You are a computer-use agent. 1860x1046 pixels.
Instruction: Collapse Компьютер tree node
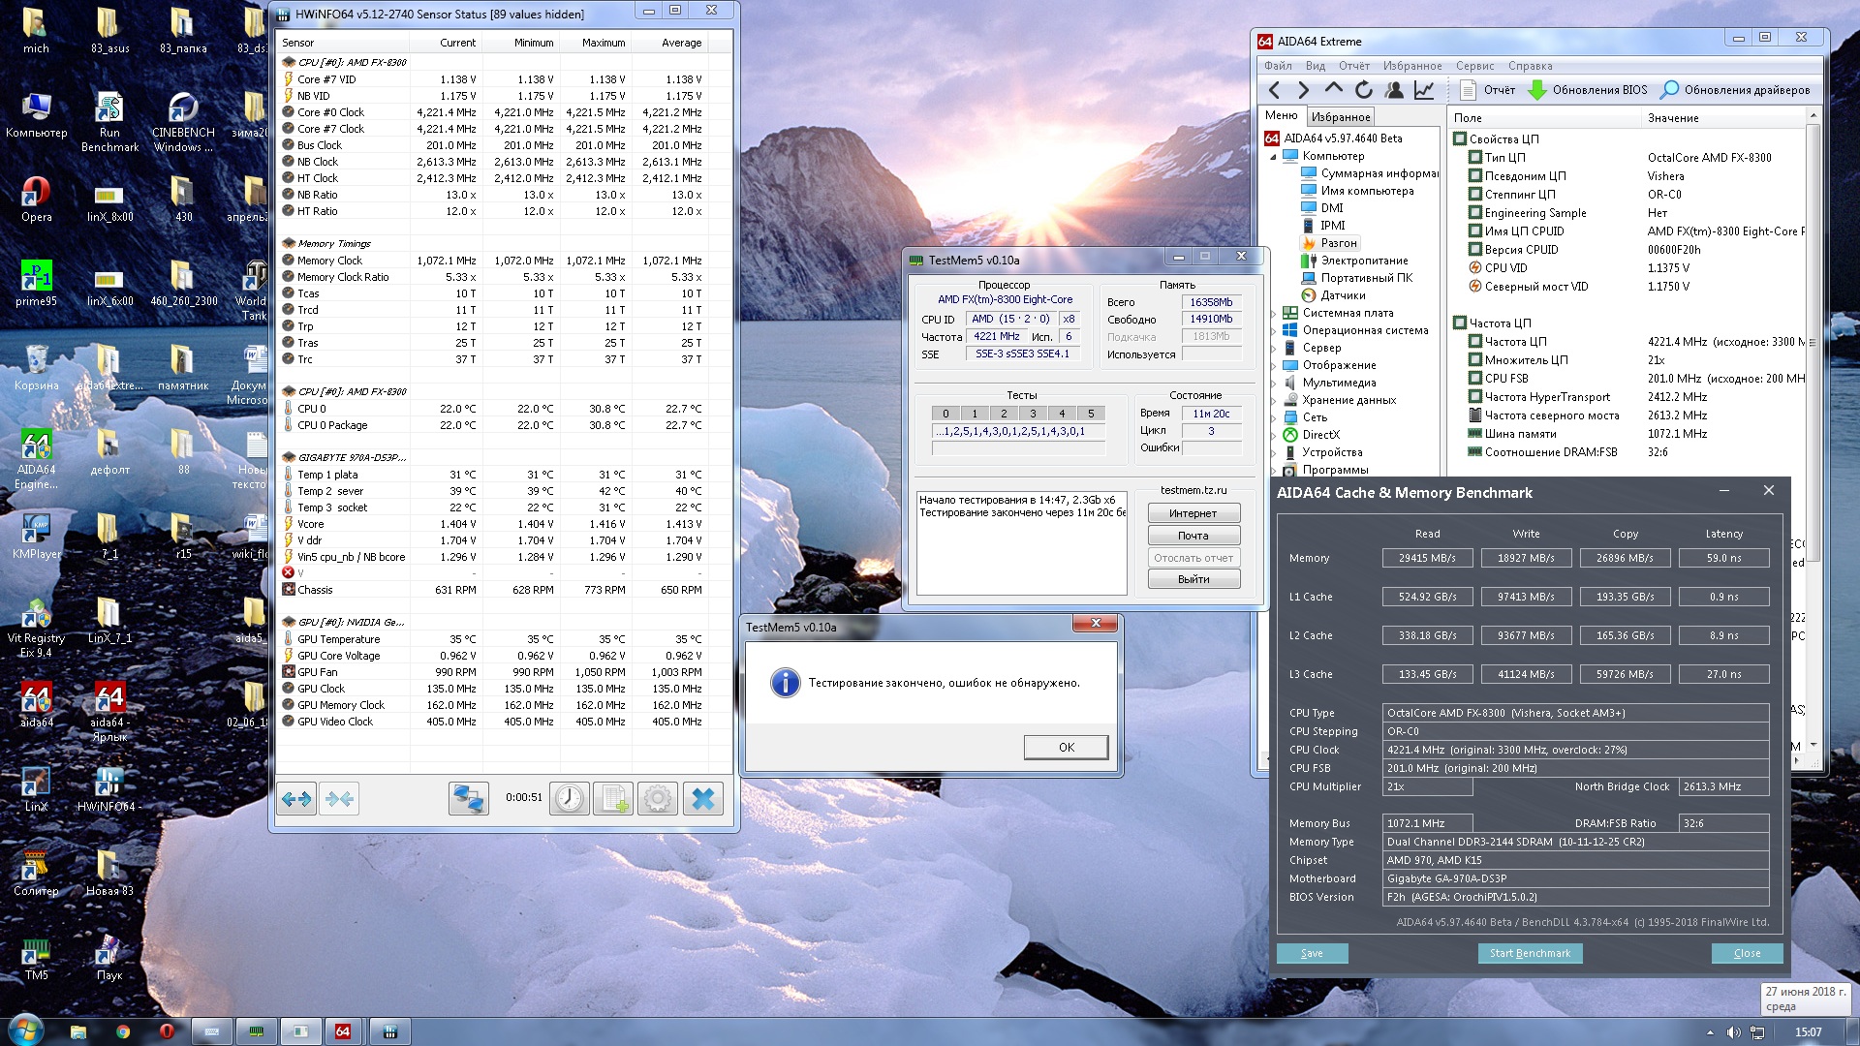[x=1274, y=156]
